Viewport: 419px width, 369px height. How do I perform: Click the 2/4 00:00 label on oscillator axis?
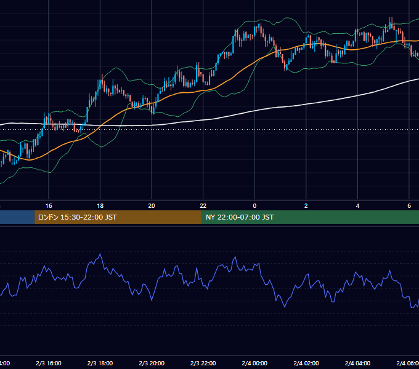pyautogui.click(x=254, y=363)
